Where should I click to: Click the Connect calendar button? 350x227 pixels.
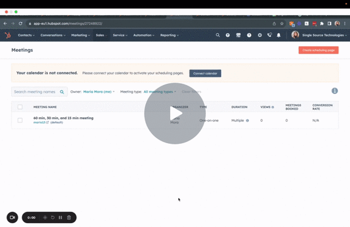coord(205,73)
